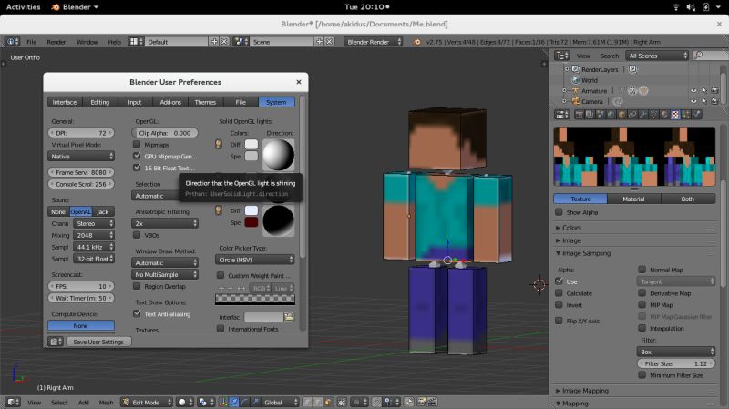
Task: Click the first light Diff color swatch
Action: pyautogui.click(x=252, y=144)
